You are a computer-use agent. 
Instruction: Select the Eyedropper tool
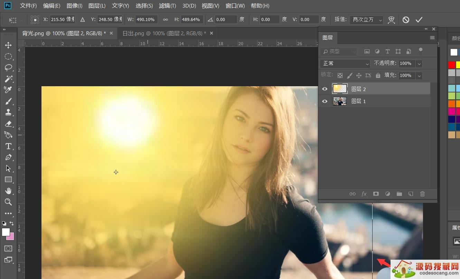[8, 90]
